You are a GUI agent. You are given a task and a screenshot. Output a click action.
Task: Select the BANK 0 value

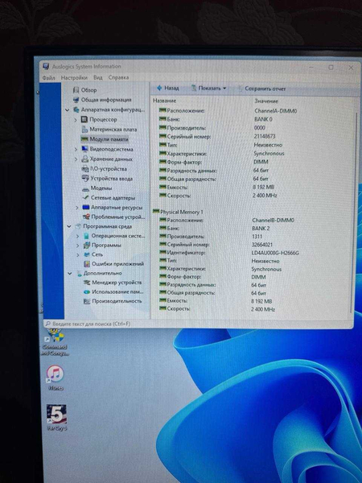click(263, 119)
